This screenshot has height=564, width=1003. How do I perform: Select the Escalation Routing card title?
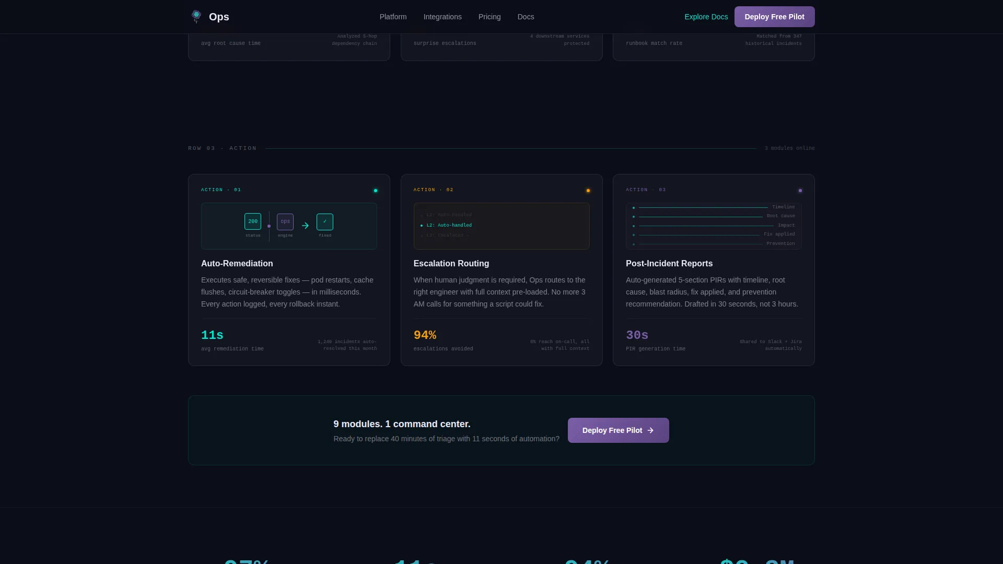pos(451,264)
